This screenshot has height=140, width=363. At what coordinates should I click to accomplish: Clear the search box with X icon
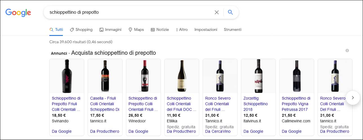pos(216,12)
